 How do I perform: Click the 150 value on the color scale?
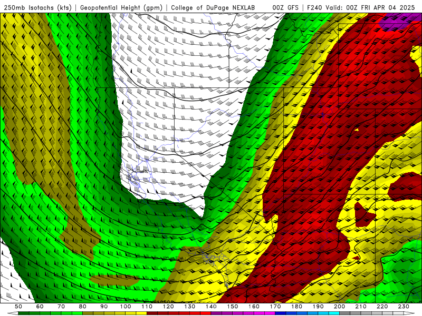coord(233,307)
